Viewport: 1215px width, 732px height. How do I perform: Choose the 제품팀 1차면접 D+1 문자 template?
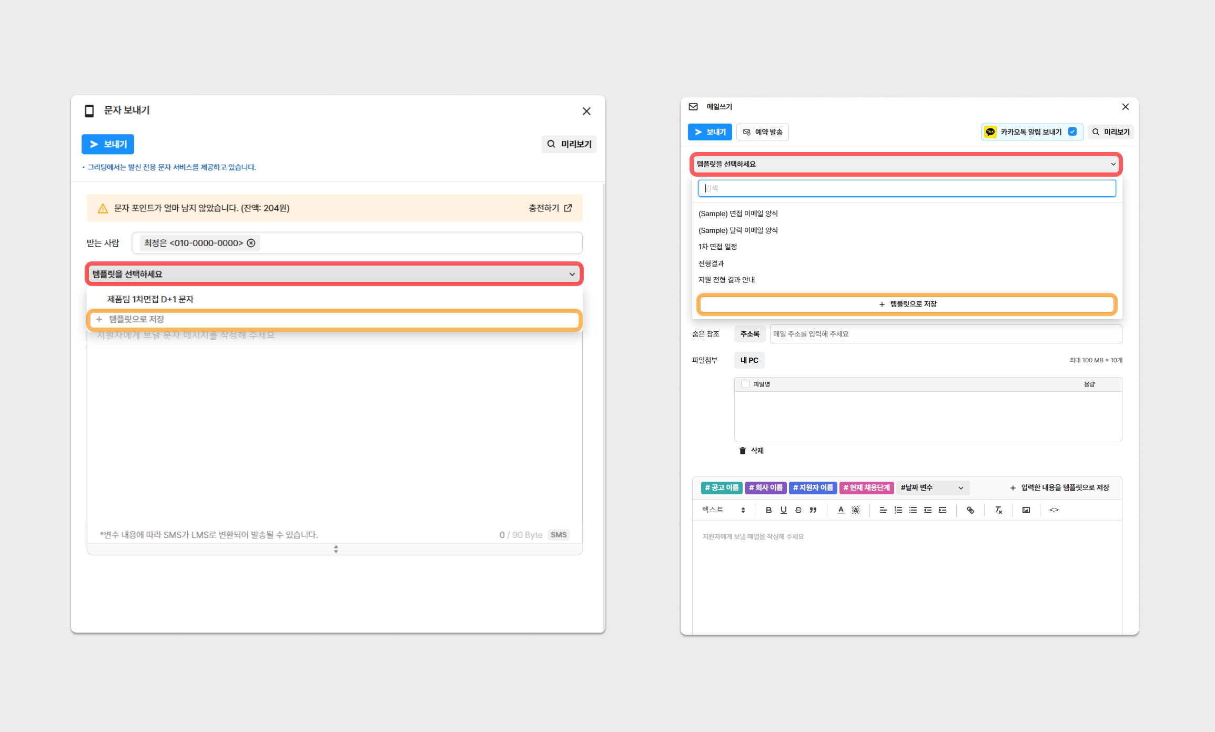pyautogui.click(x=150, y=299)
